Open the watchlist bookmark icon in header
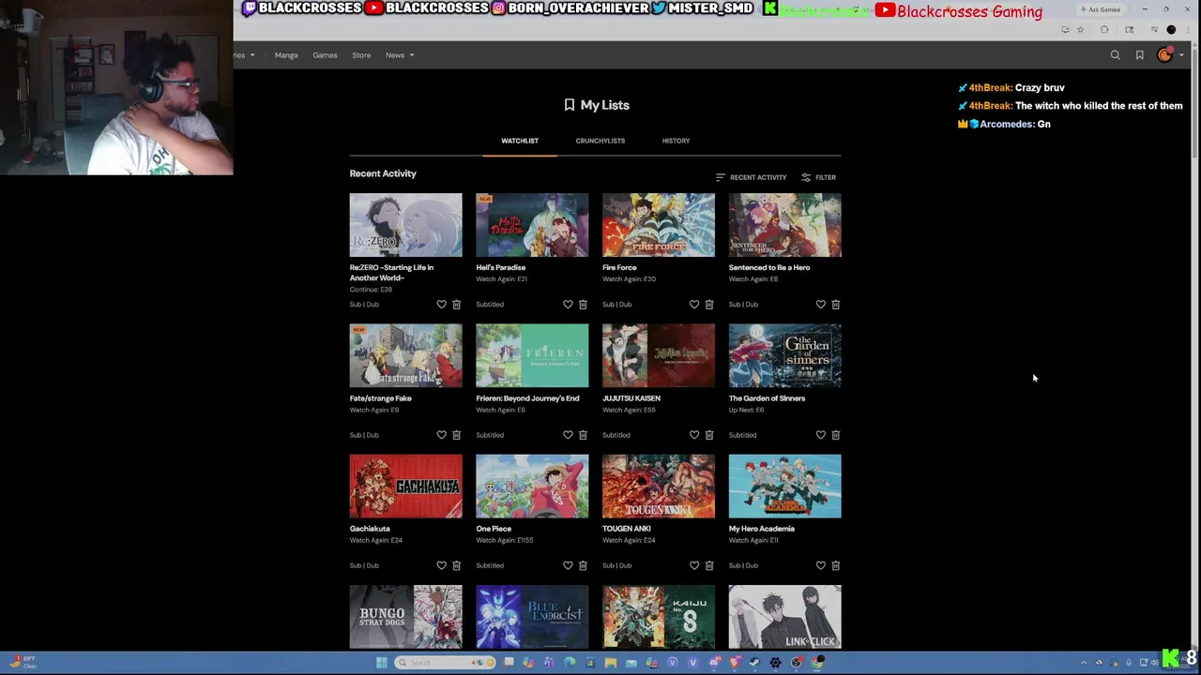1201x675 pixels. [1140, 55]
